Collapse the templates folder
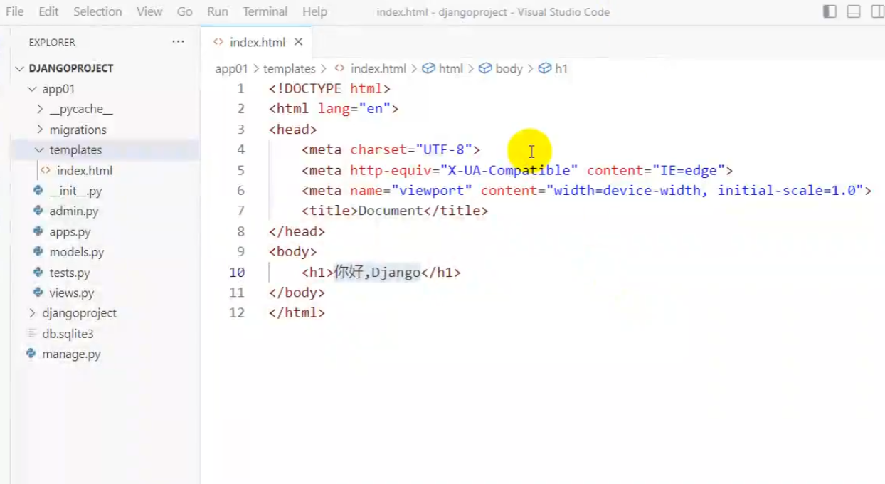This screenshot has height=484, width=885. [40, 150]
